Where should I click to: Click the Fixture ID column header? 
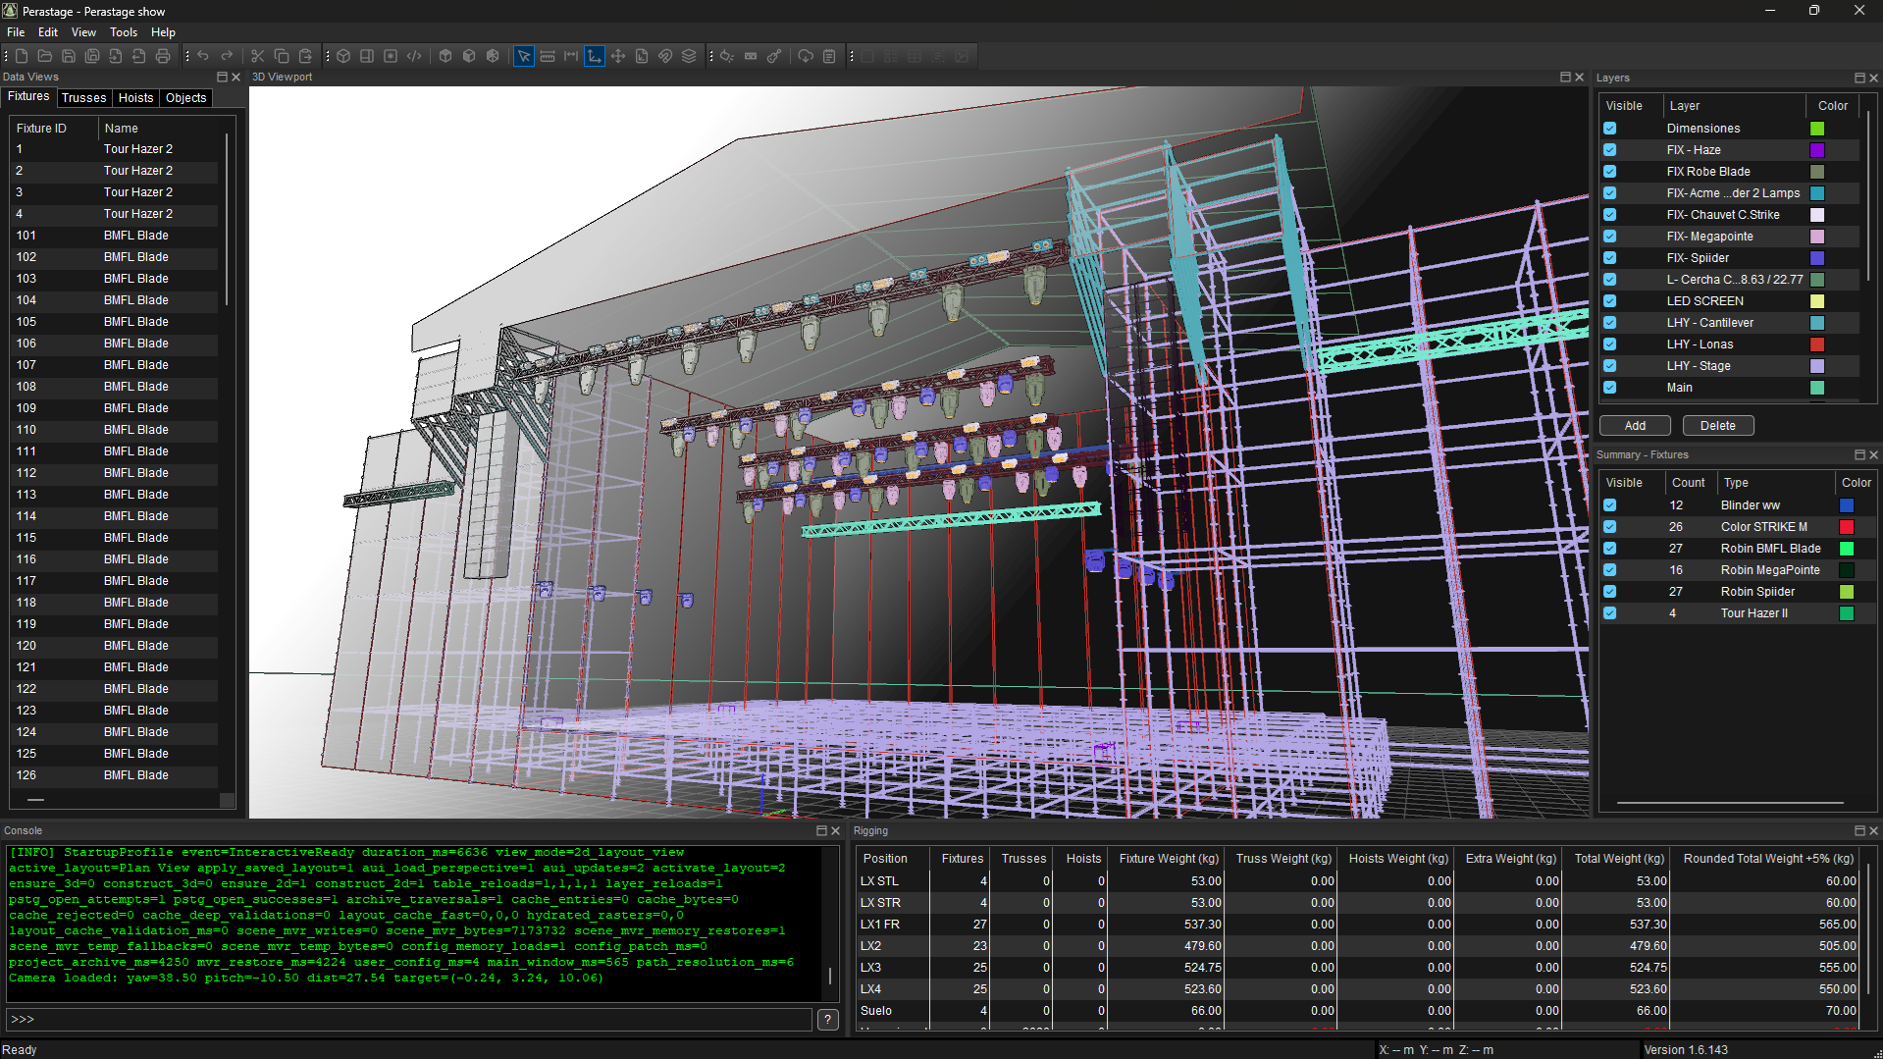pos(54,129)
